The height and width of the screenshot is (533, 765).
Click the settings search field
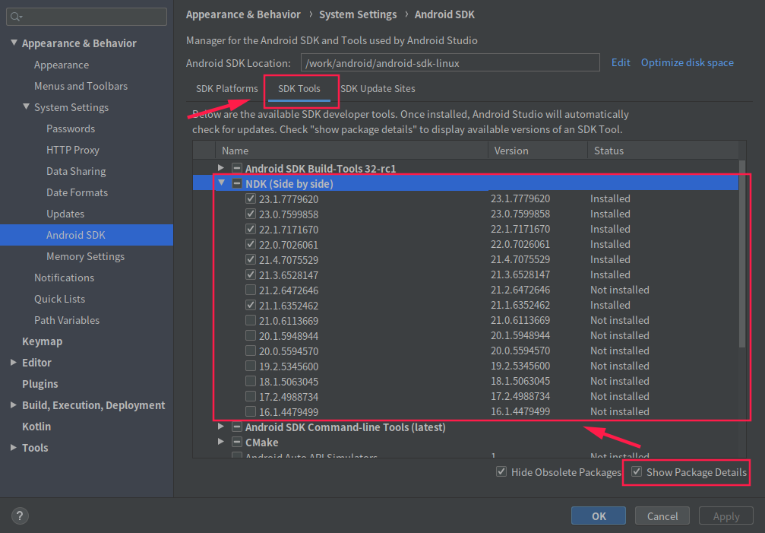point(87,17)
